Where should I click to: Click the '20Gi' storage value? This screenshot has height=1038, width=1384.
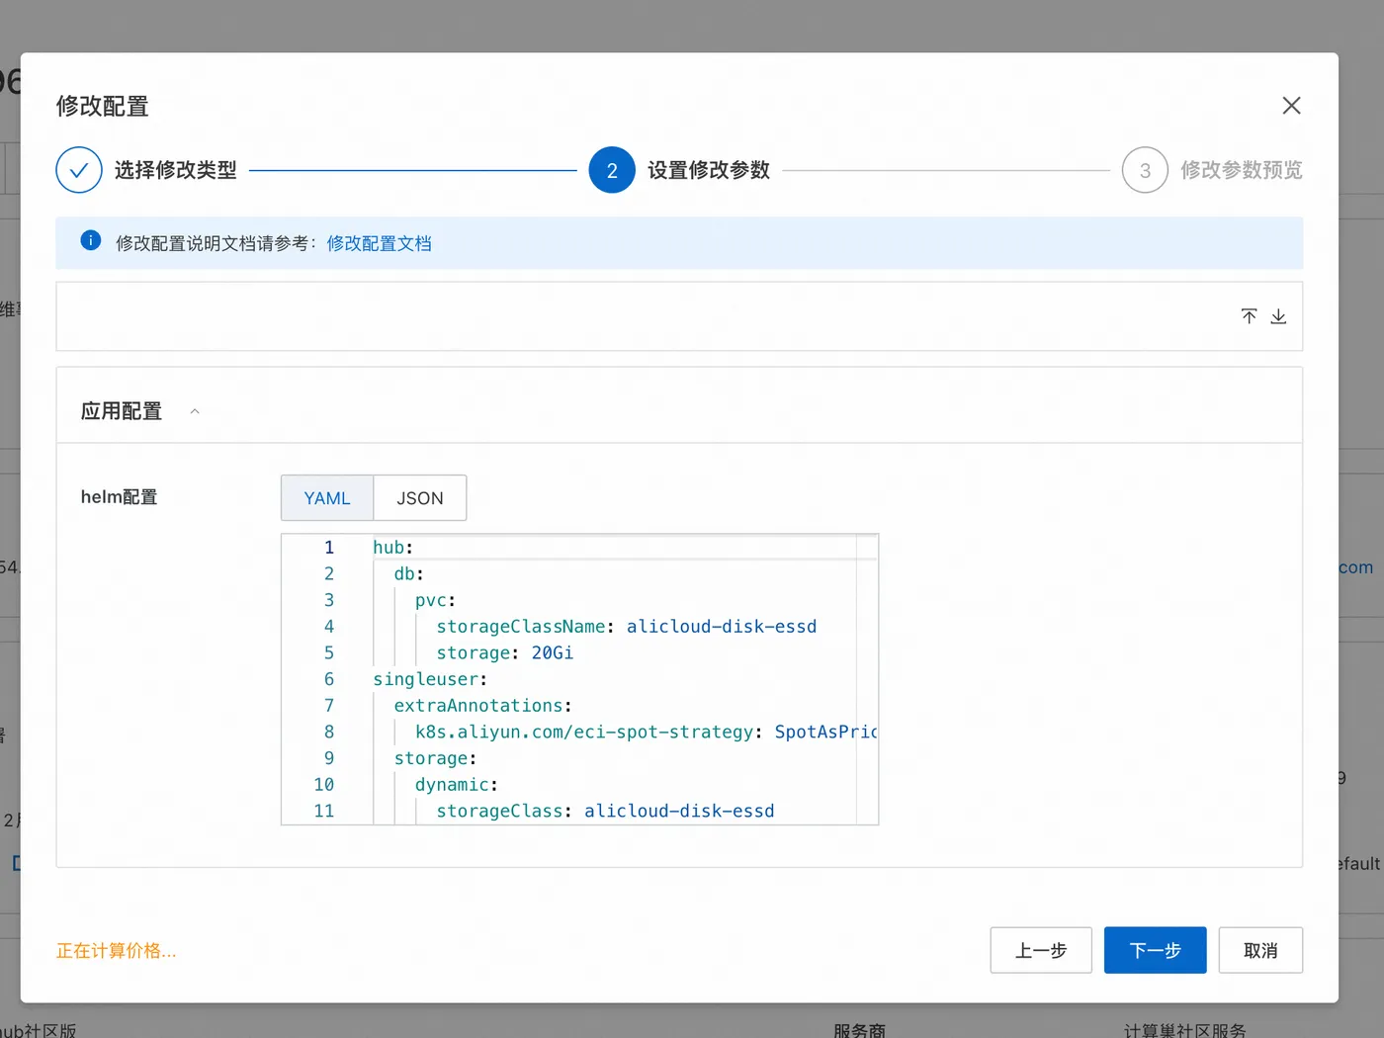(553, 653)
